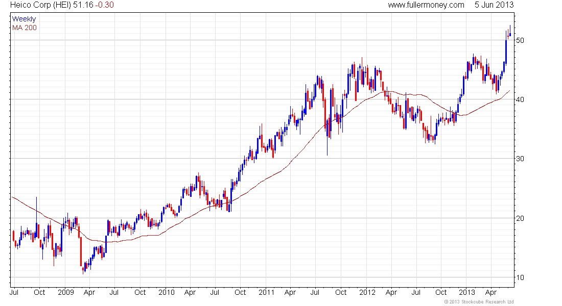Click the chart date 5 Jun 2013

[x=494, y=5]
